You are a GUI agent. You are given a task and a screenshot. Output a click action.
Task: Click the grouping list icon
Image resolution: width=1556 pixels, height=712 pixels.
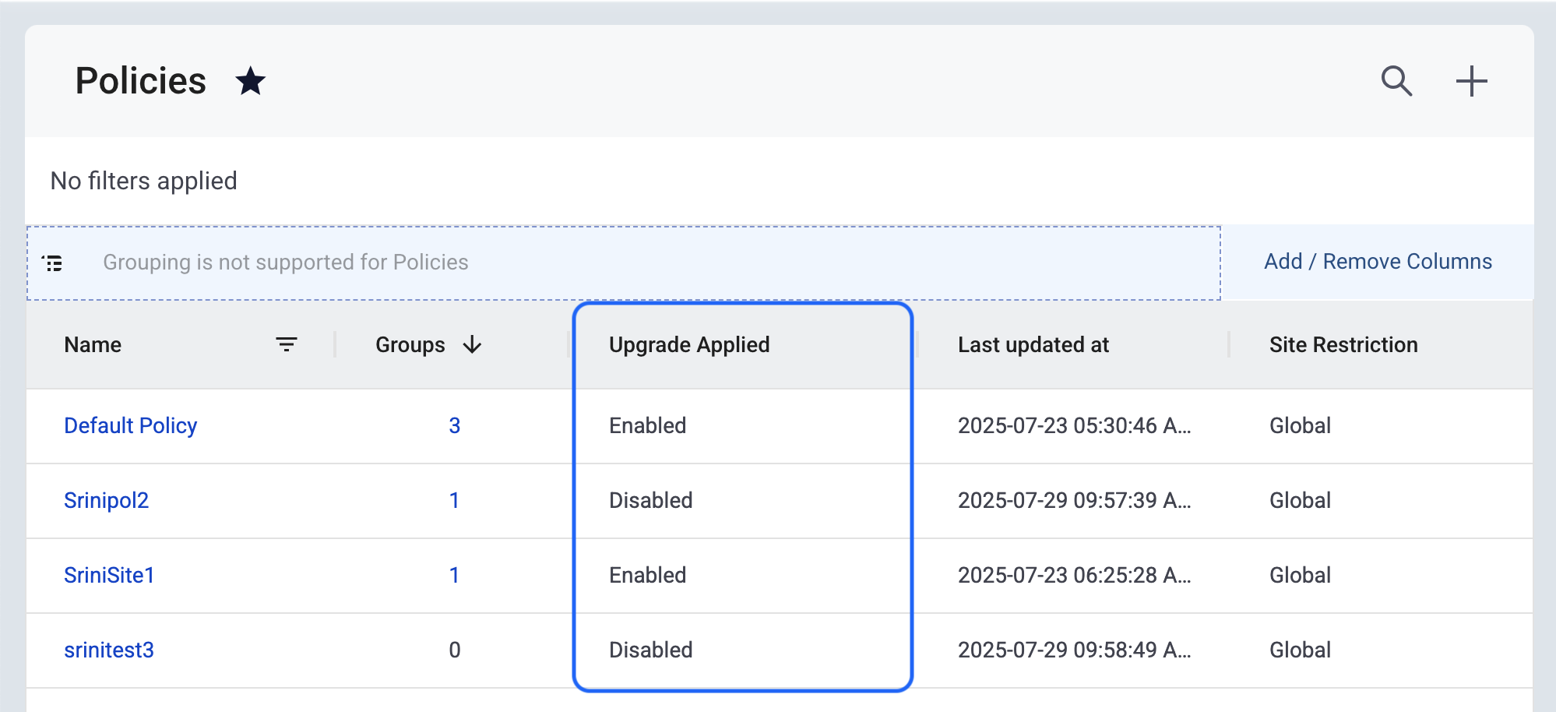(x=52, y=263)
